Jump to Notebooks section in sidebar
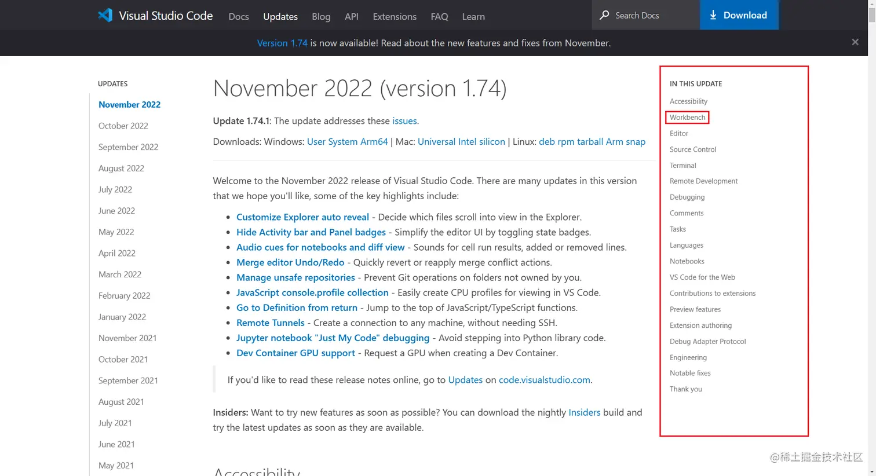Viewport: 876px width, 476px height. (x=687, y=261)
